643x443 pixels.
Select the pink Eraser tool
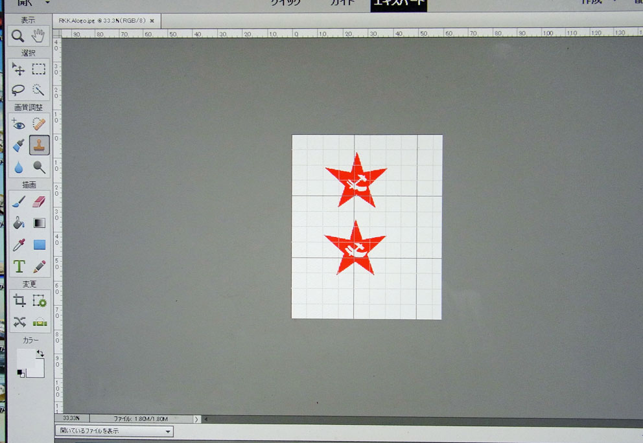pyautogui.click(x=39, y=201)
